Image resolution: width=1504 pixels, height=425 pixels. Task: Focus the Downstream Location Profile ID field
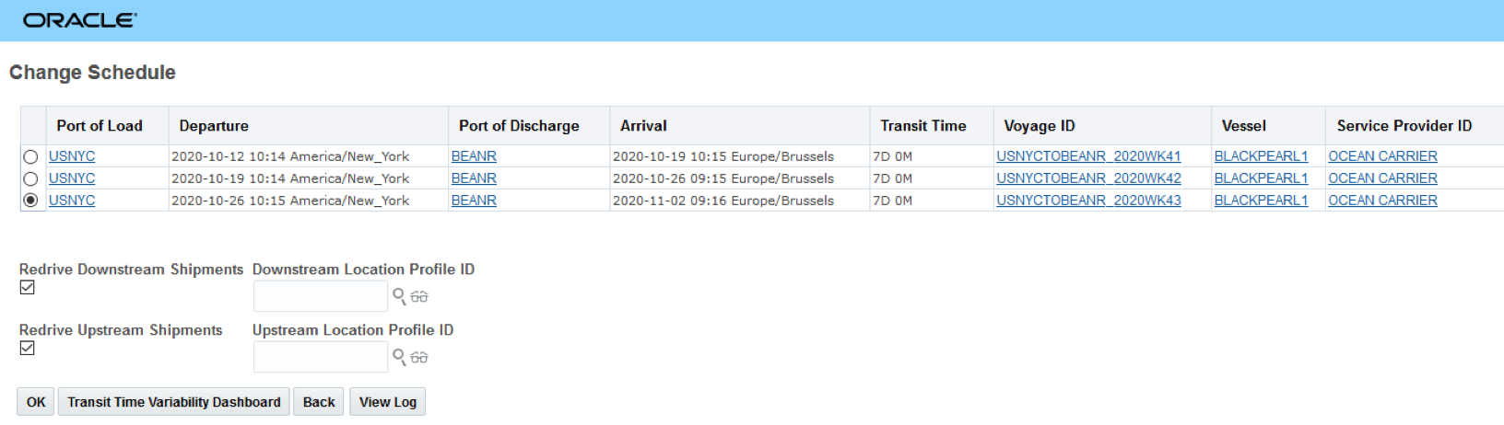(320, 296)
